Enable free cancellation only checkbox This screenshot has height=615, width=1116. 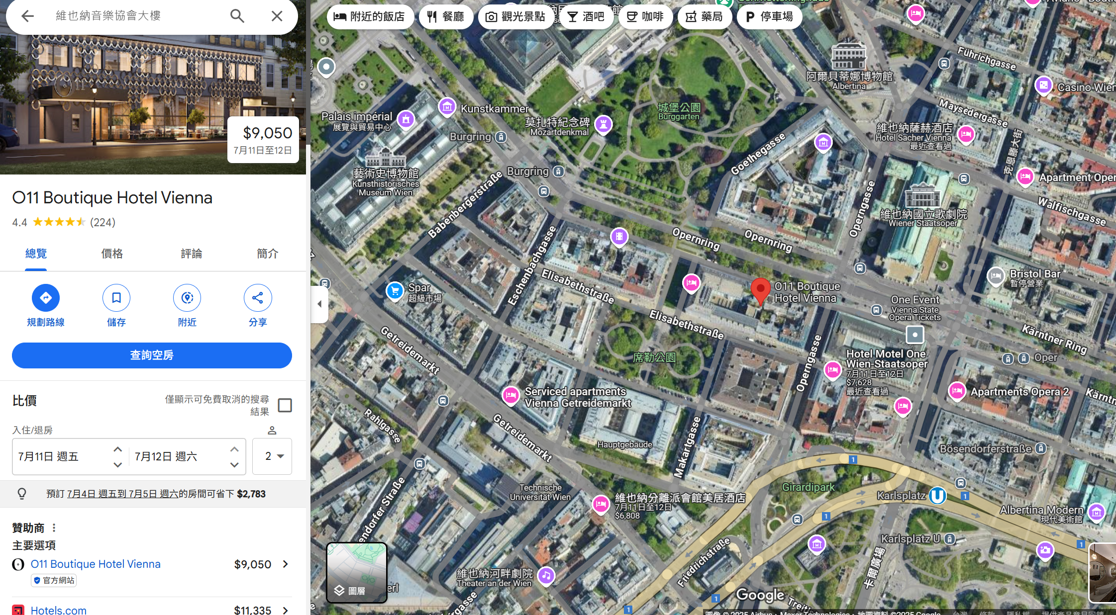[x=285, y=405]
